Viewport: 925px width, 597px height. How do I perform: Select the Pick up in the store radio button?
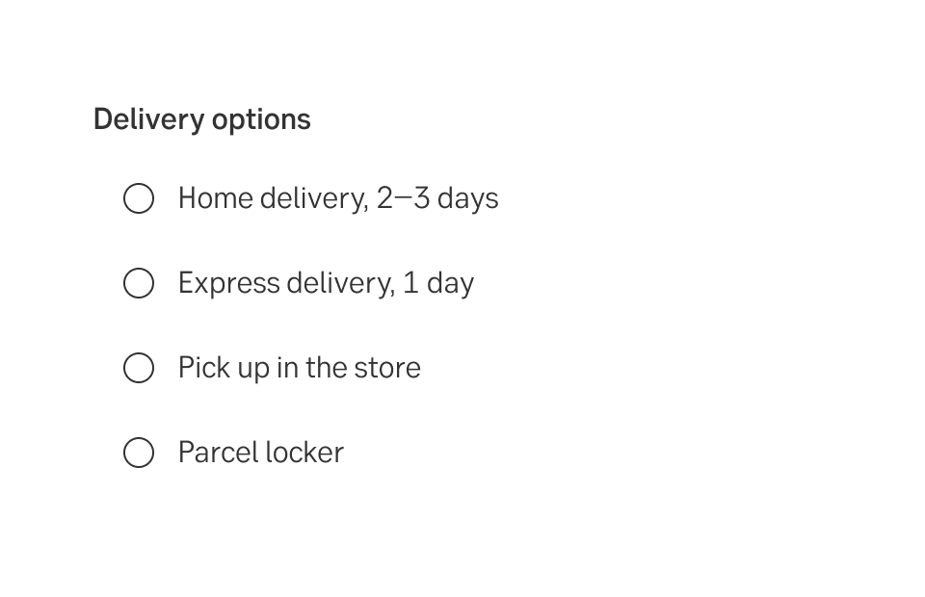pyautogui.click(x=139, y=368)
